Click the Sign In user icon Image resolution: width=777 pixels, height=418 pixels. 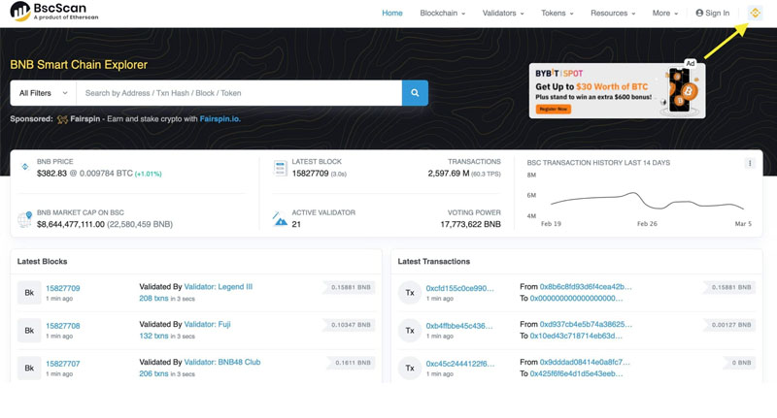click(x=699, y=13)
